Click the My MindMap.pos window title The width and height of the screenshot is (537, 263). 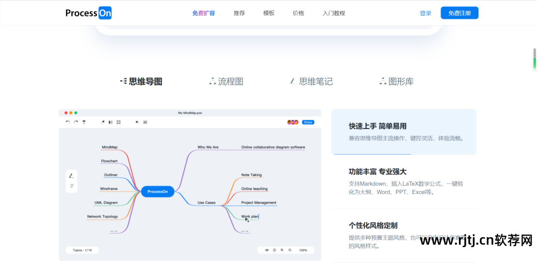point(190,113)
